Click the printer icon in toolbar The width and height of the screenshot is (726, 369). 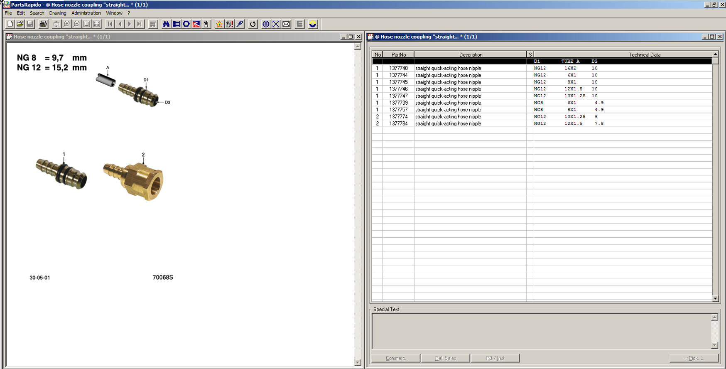43,24
